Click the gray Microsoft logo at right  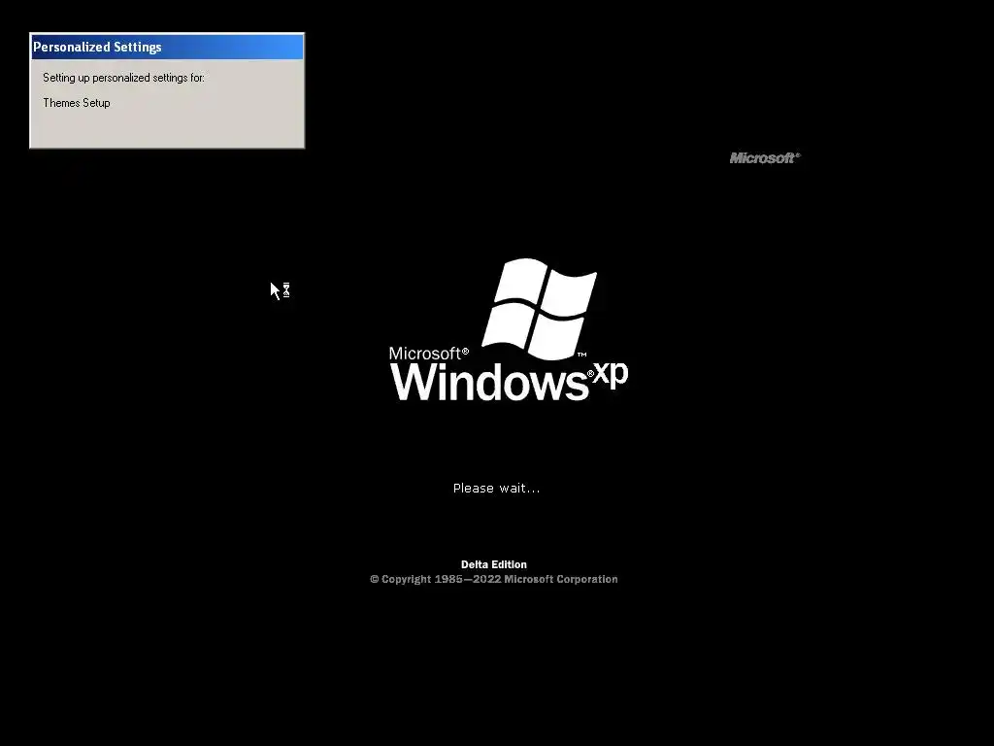(x=765, y=158)
